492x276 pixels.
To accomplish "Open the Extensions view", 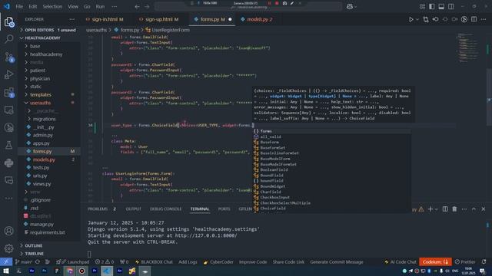I will tap(9, 92).
